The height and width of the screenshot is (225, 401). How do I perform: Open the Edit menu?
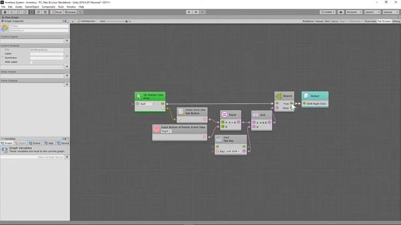[x=10, y=7]
